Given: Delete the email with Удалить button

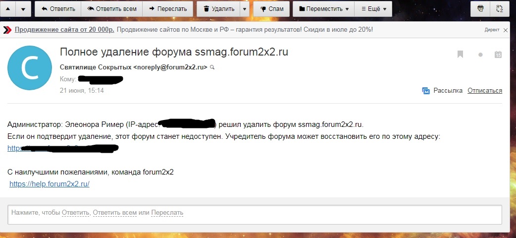Looking at the screenshot, I should click(x=218, y=9).
